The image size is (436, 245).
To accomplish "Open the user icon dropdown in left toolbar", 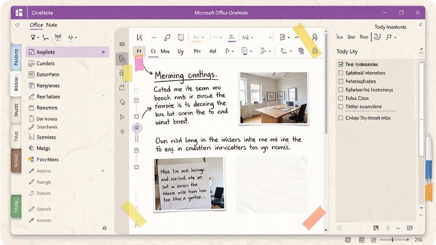I will [34, 37].
